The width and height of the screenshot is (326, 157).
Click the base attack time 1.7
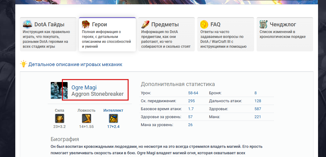click(x=191, y=109)
